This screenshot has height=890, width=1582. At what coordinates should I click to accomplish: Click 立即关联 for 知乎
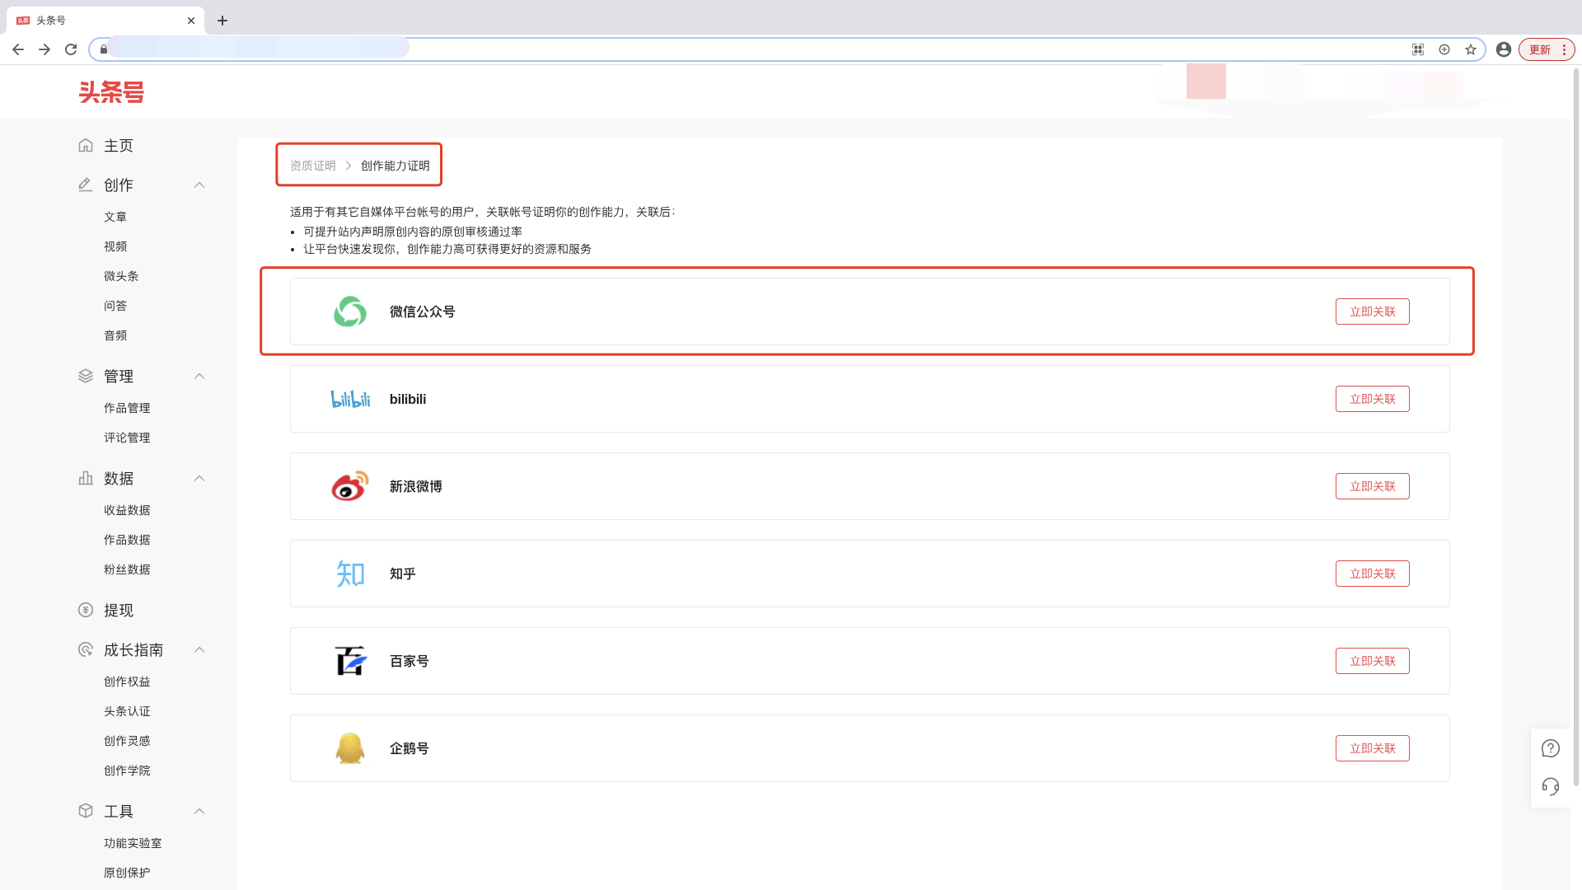1373,574
